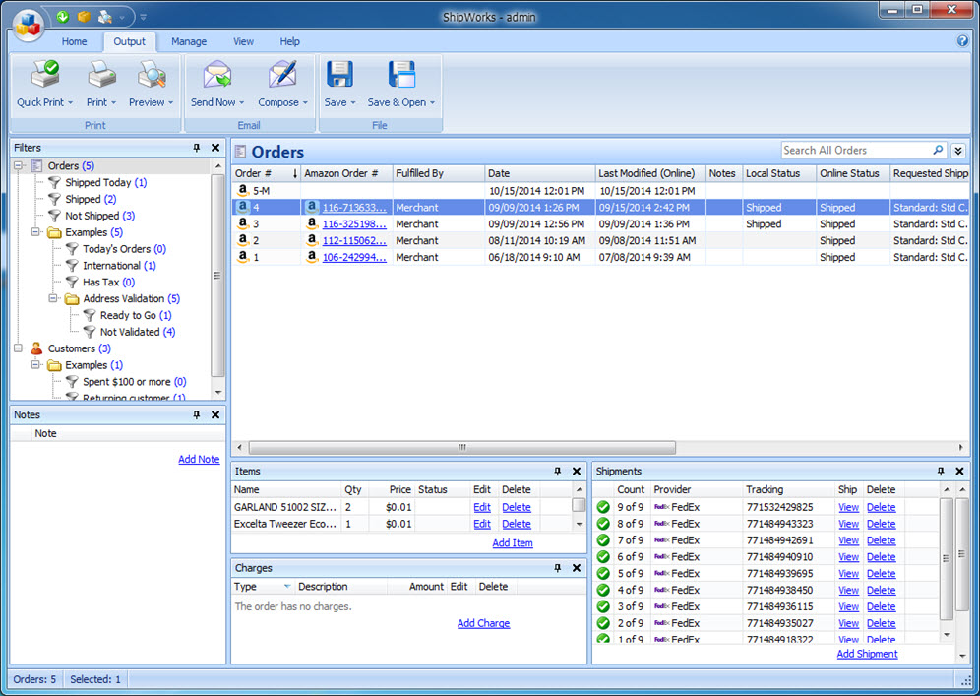Click the Add Shipment link

click(x=867, y=654)
